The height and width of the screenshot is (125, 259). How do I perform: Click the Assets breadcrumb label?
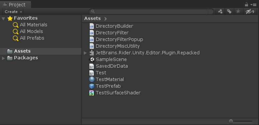92,18
